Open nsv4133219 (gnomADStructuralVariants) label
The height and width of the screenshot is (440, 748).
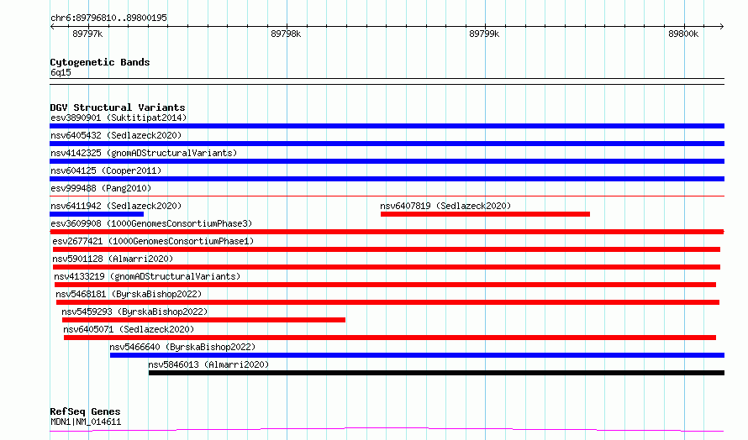147,276
